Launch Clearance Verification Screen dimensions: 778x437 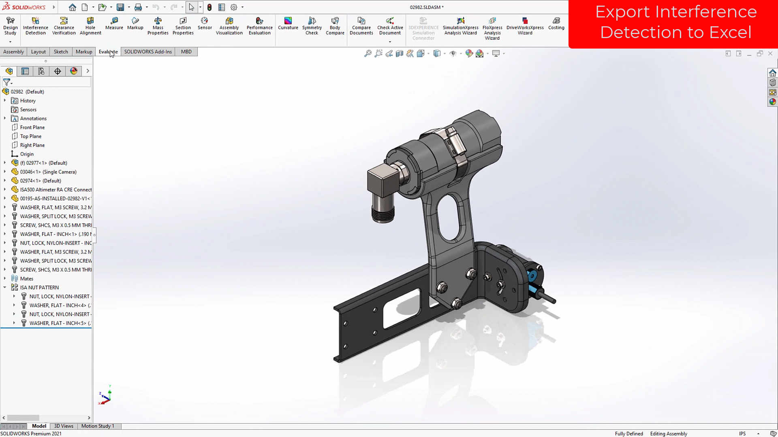(64, 26)
